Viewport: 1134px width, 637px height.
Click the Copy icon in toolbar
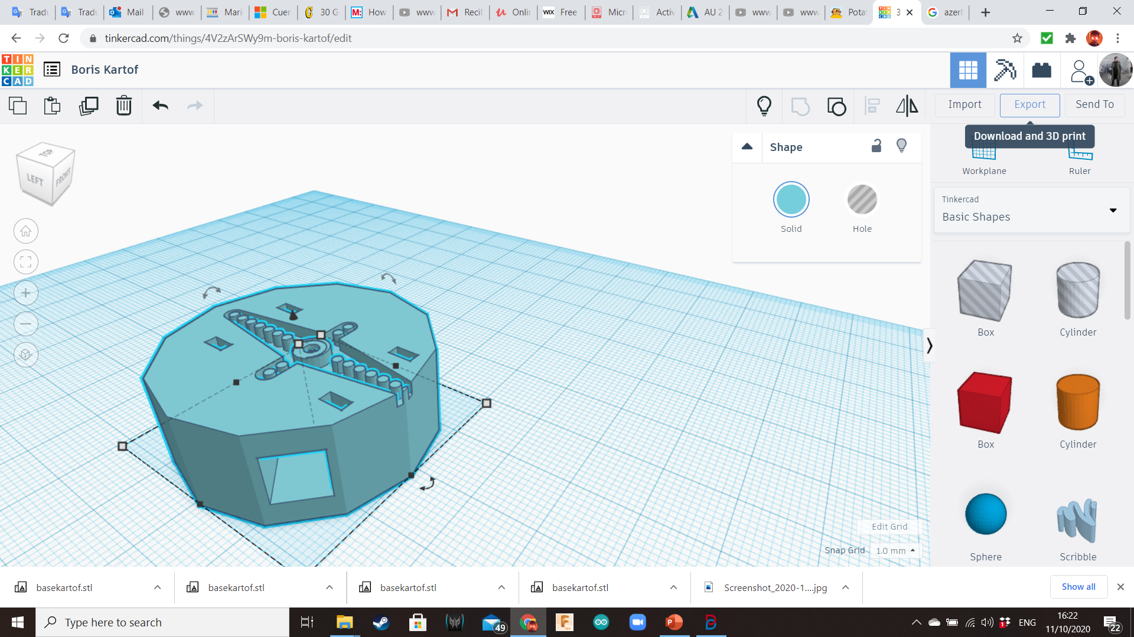coord(18,106)
